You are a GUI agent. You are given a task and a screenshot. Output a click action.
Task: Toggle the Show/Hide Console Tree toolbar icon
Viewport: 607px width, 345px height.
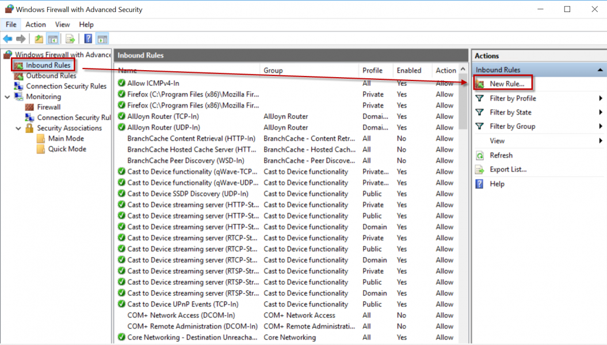[x=52, y=39]
